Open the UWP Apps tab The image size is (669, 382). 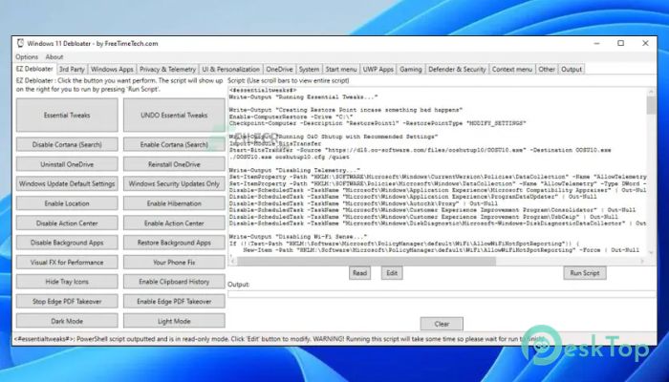(378, 69)
